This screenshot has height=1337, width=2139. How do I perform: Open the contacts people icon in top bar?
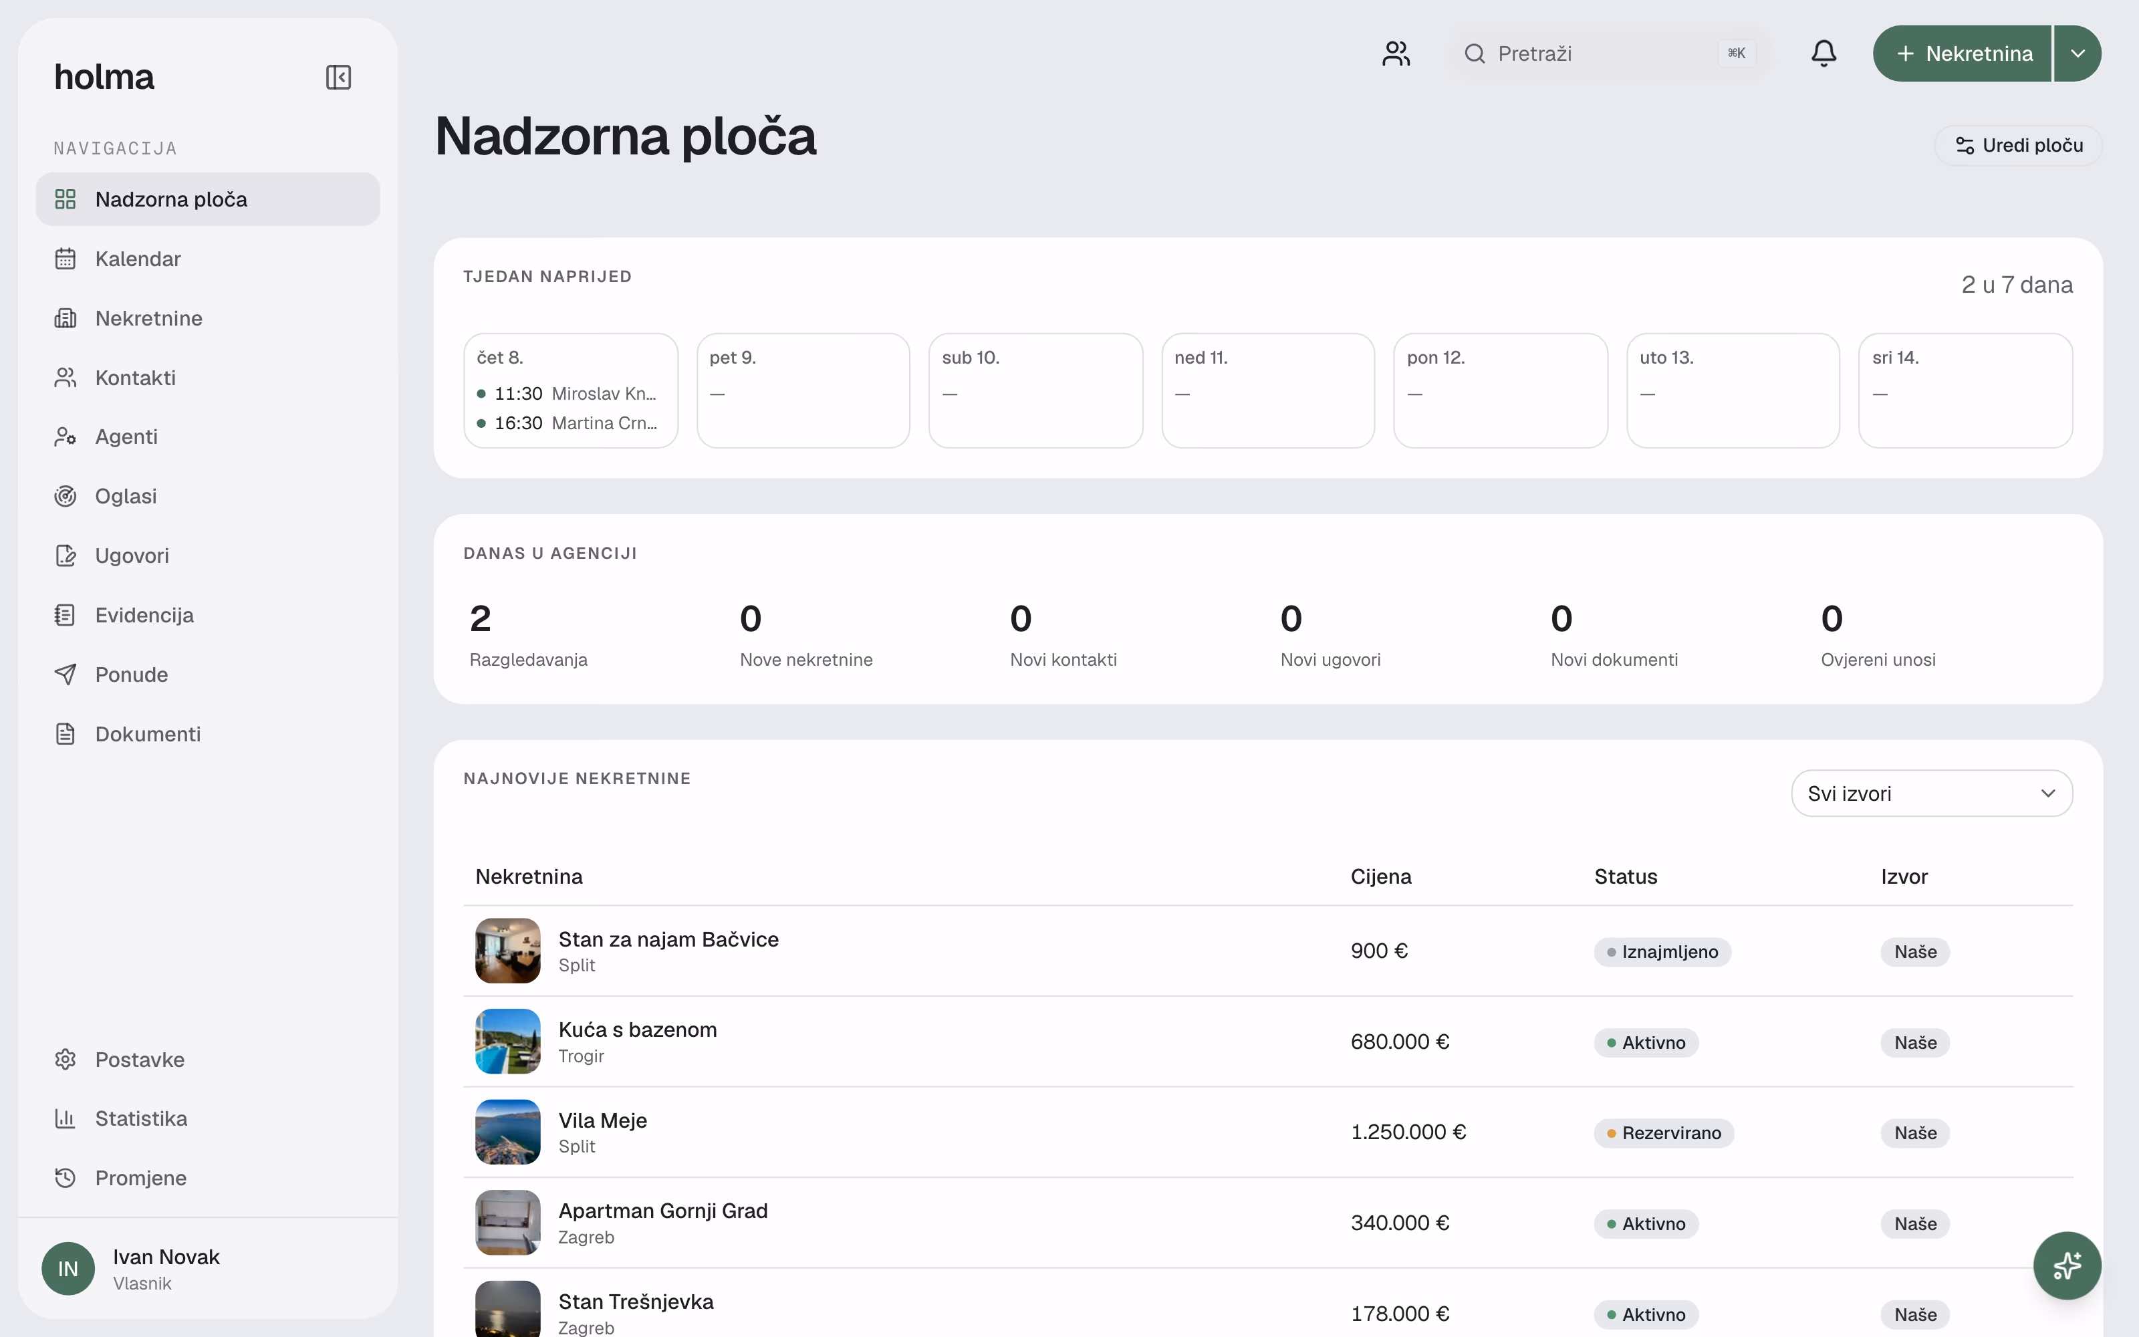[1396, 53]
